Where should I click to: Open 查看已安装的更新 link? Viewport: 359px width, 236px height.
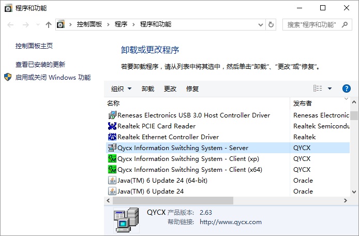click(x=40, y=64)
